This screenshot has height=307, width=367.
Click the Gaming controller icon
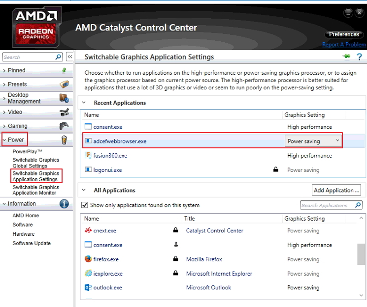click(x=64, y=126)
